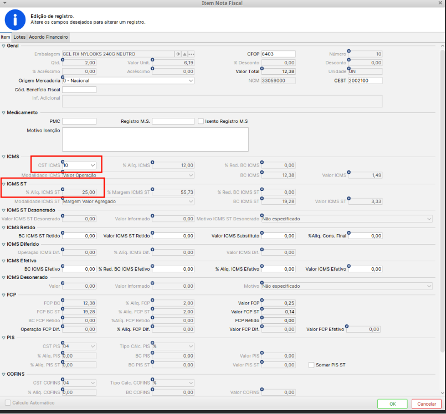
Task: Click the blue marker above the % Margem ICMS ST field
Action: click(x=152, y=188)
